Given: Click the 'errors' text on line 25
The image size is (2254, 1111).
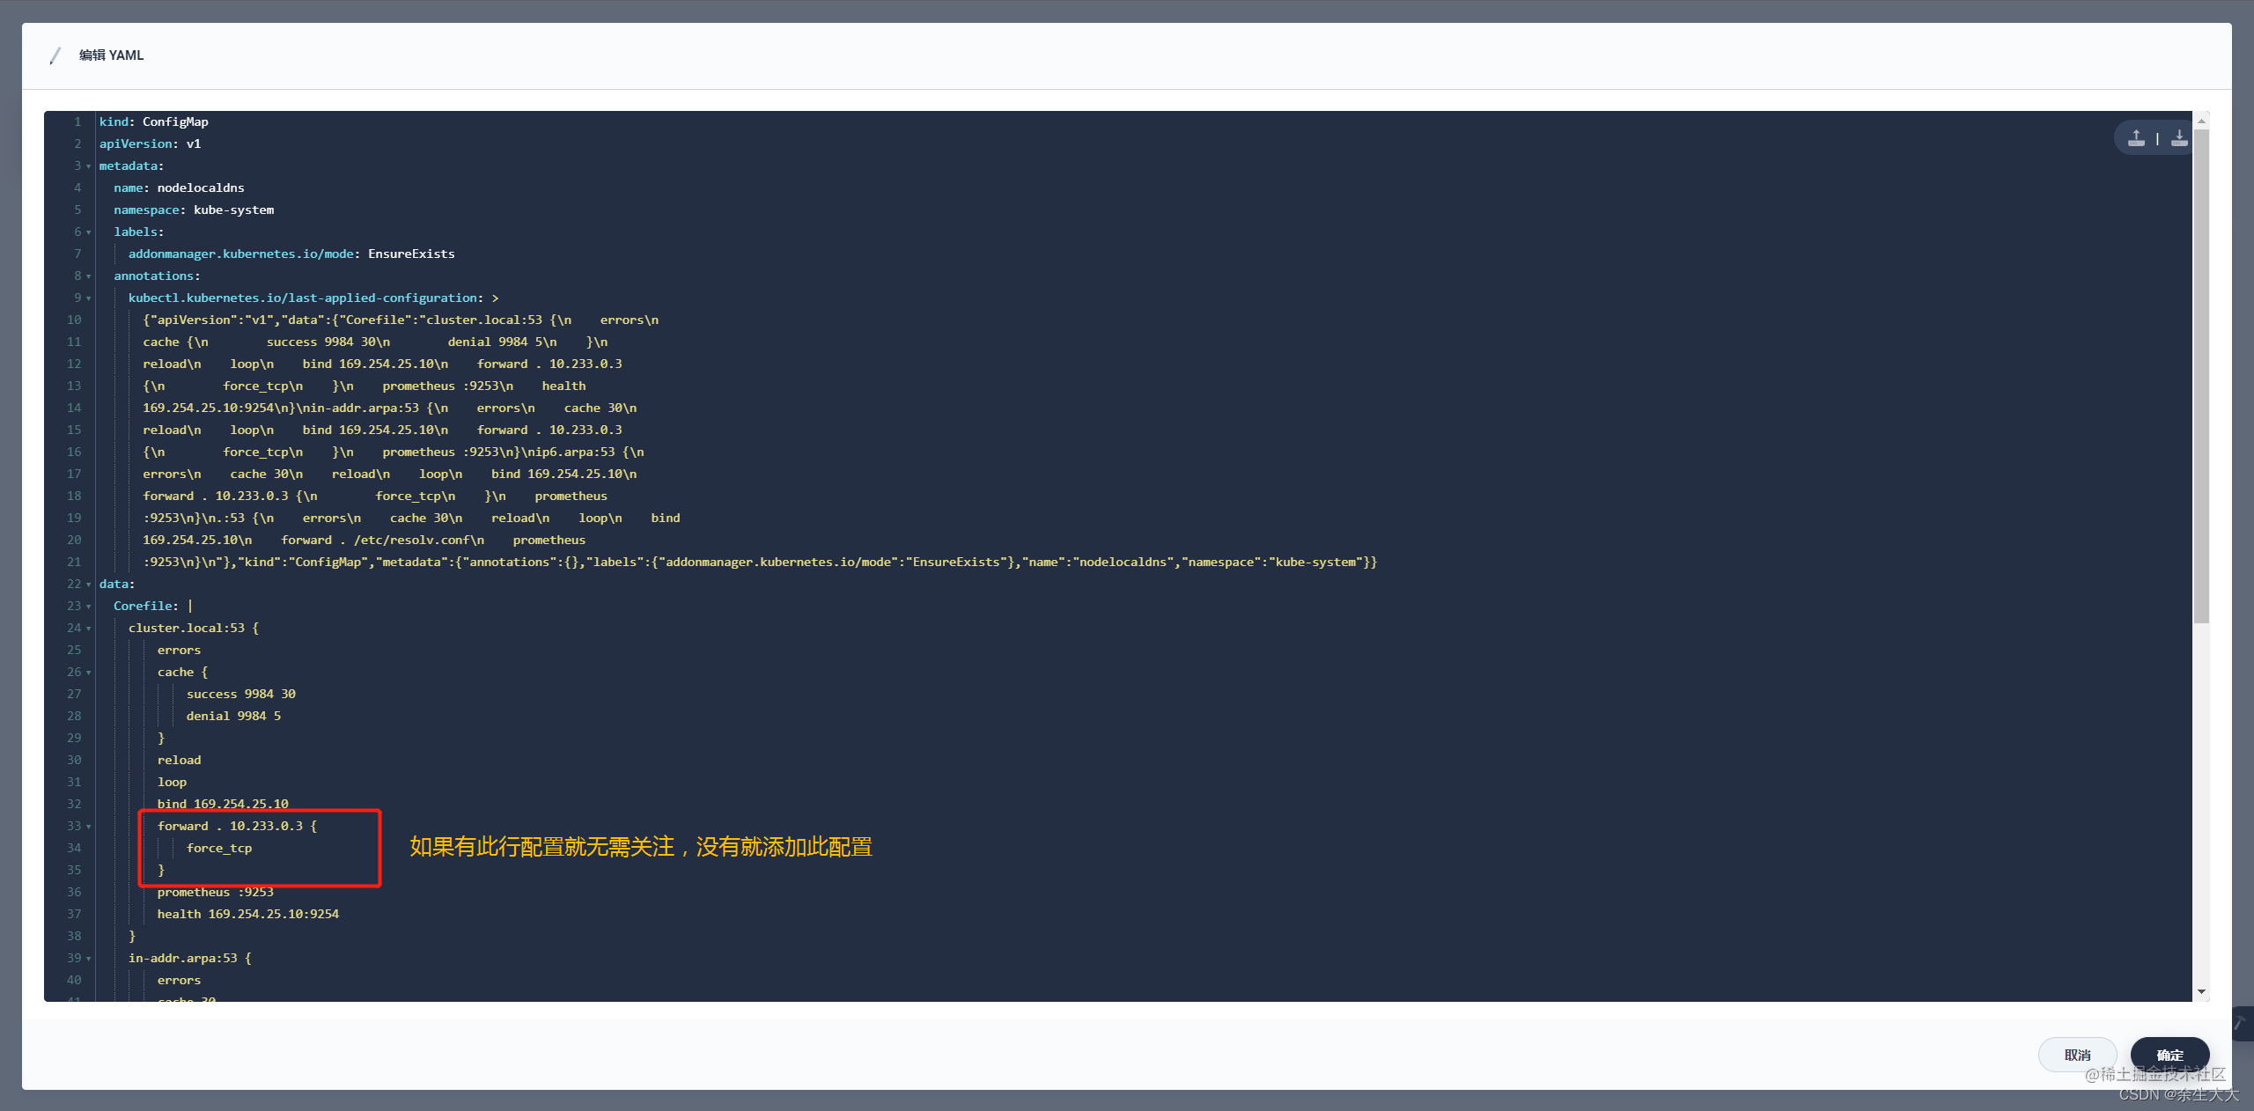Looking at the screenshot, I should [179, 650].
